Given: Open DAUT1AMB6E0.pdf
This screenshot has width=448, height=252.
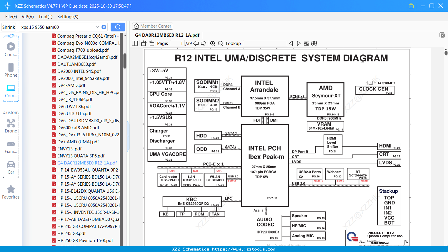Looking at the screenshot, I should click(x=74, y=64).
